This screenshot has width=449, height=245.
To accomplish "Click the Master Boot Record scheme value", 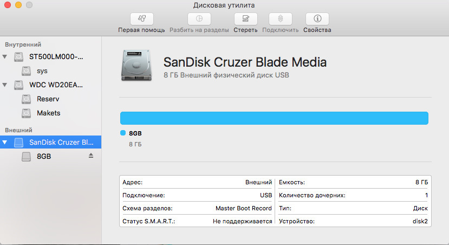I will pyautogui.click(x=243, y=208).
